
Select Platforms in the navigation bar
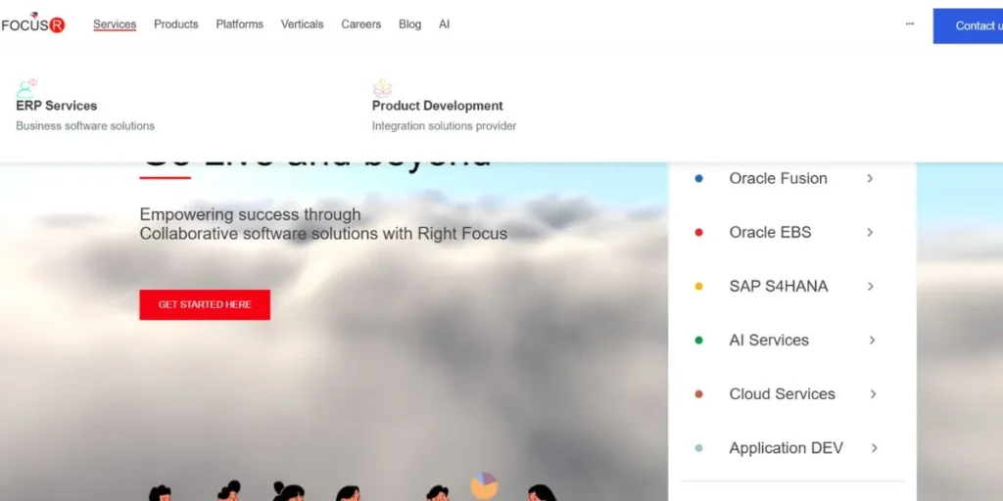click(x=240, y=24)
